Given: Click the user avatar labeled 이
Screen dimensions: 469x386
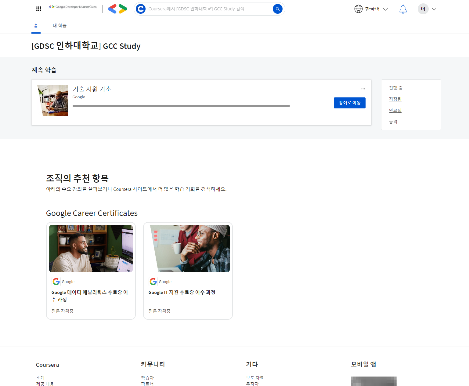Looking at the screenshot, I should pyautogui.click(x=423, y=9).
